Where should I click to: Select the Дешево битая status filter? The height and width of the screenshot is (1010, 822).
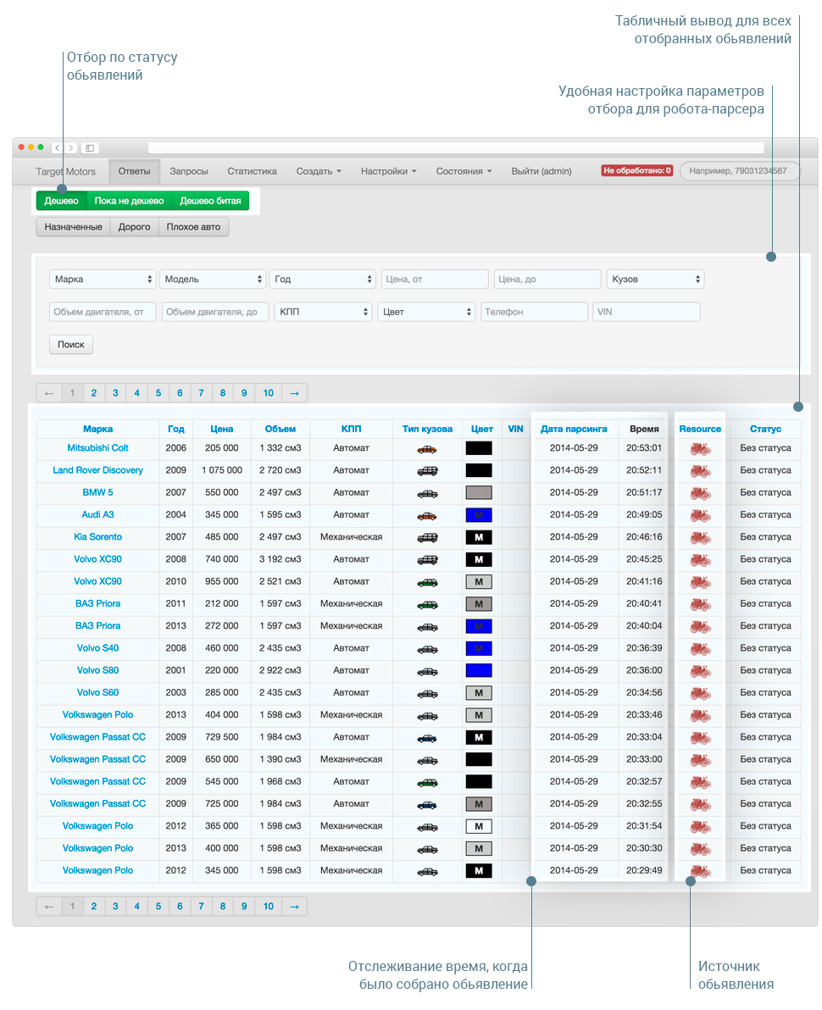click(210, 201)
